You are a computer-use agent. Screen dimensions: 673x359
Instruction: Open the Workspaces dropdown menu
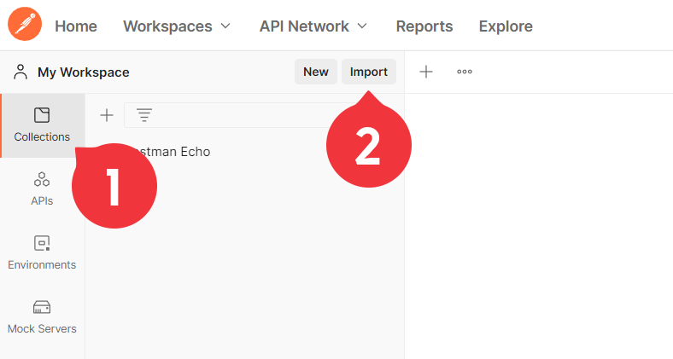point(177,26)
